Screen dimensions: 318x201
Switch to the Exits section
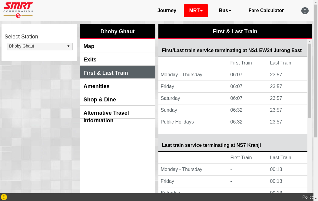pyautogui.click(x=118, y=60)
